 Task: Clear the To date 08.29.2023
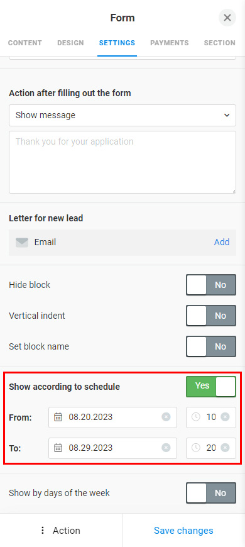click(x=166, y=448)
